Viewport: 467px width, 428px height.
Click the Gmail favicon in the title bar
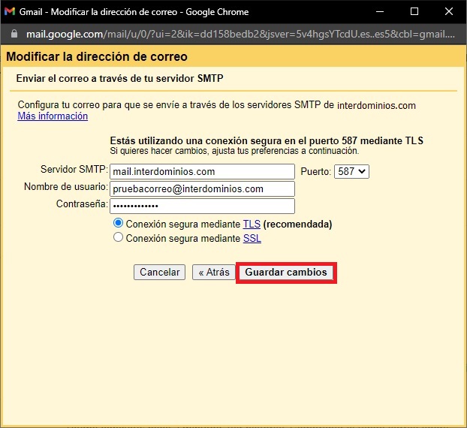pyautogui.click(x=10, y=11)
